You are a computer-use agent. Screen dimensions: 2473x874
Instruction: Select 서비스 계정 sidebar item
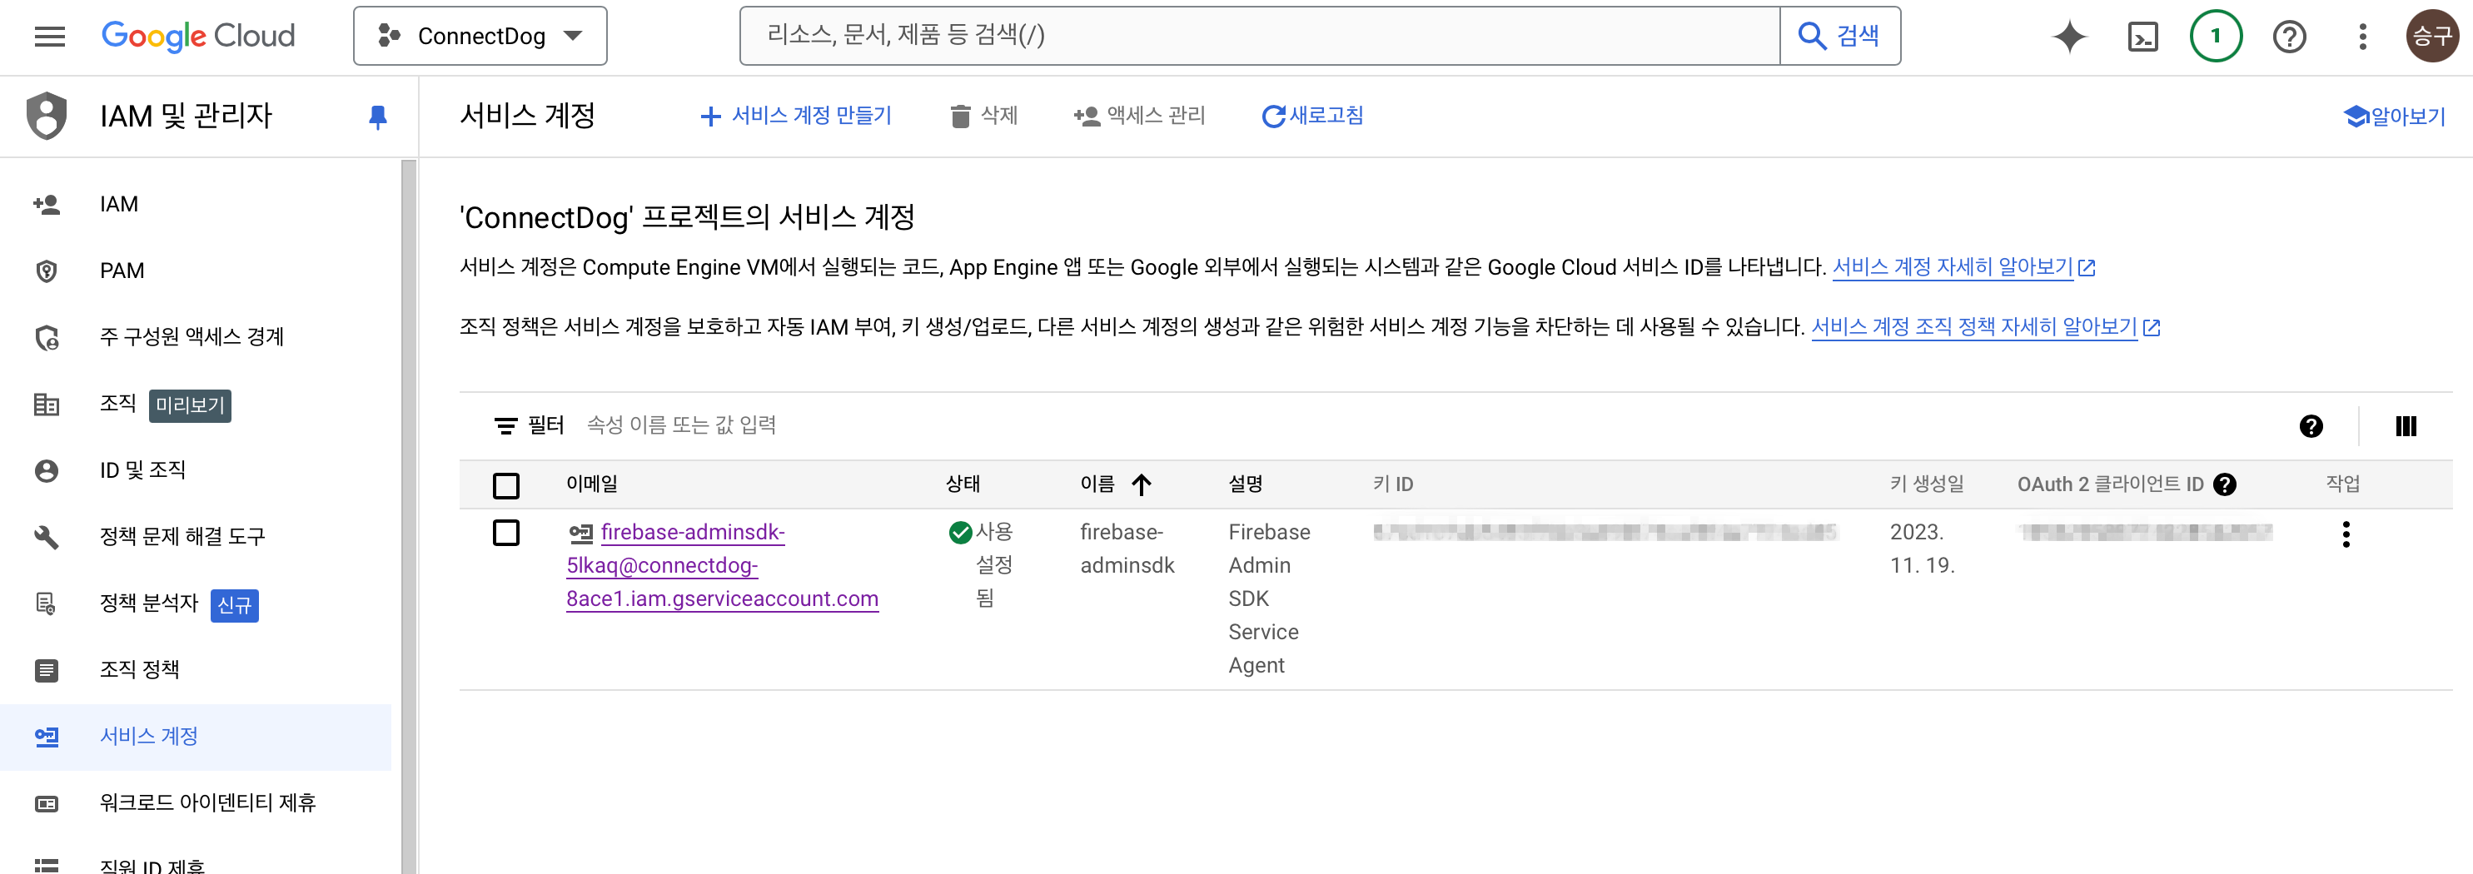[196, 737]
